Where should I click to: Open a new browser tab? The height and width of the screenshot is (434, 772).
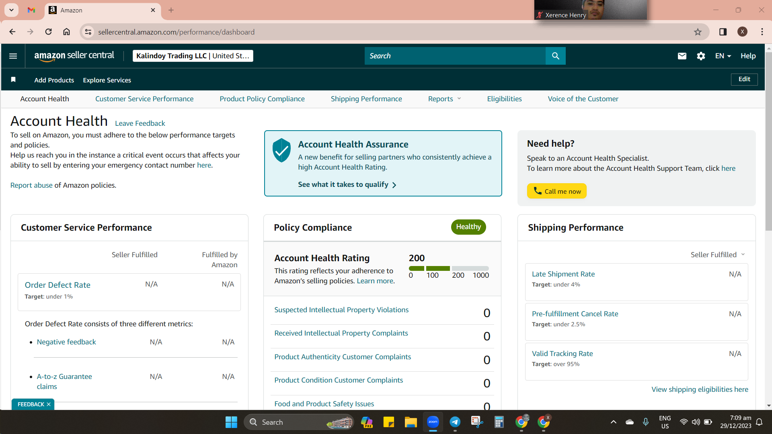[x=171, y=10]
